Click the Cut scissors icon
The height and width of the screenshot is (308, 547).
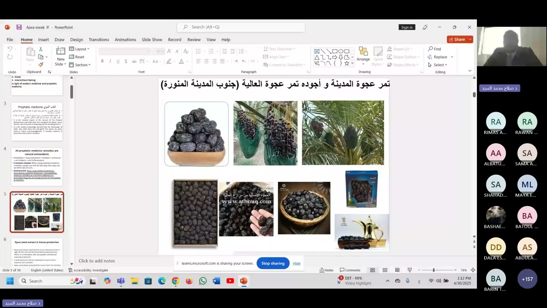pyautogui.click(x=41, y=49)
